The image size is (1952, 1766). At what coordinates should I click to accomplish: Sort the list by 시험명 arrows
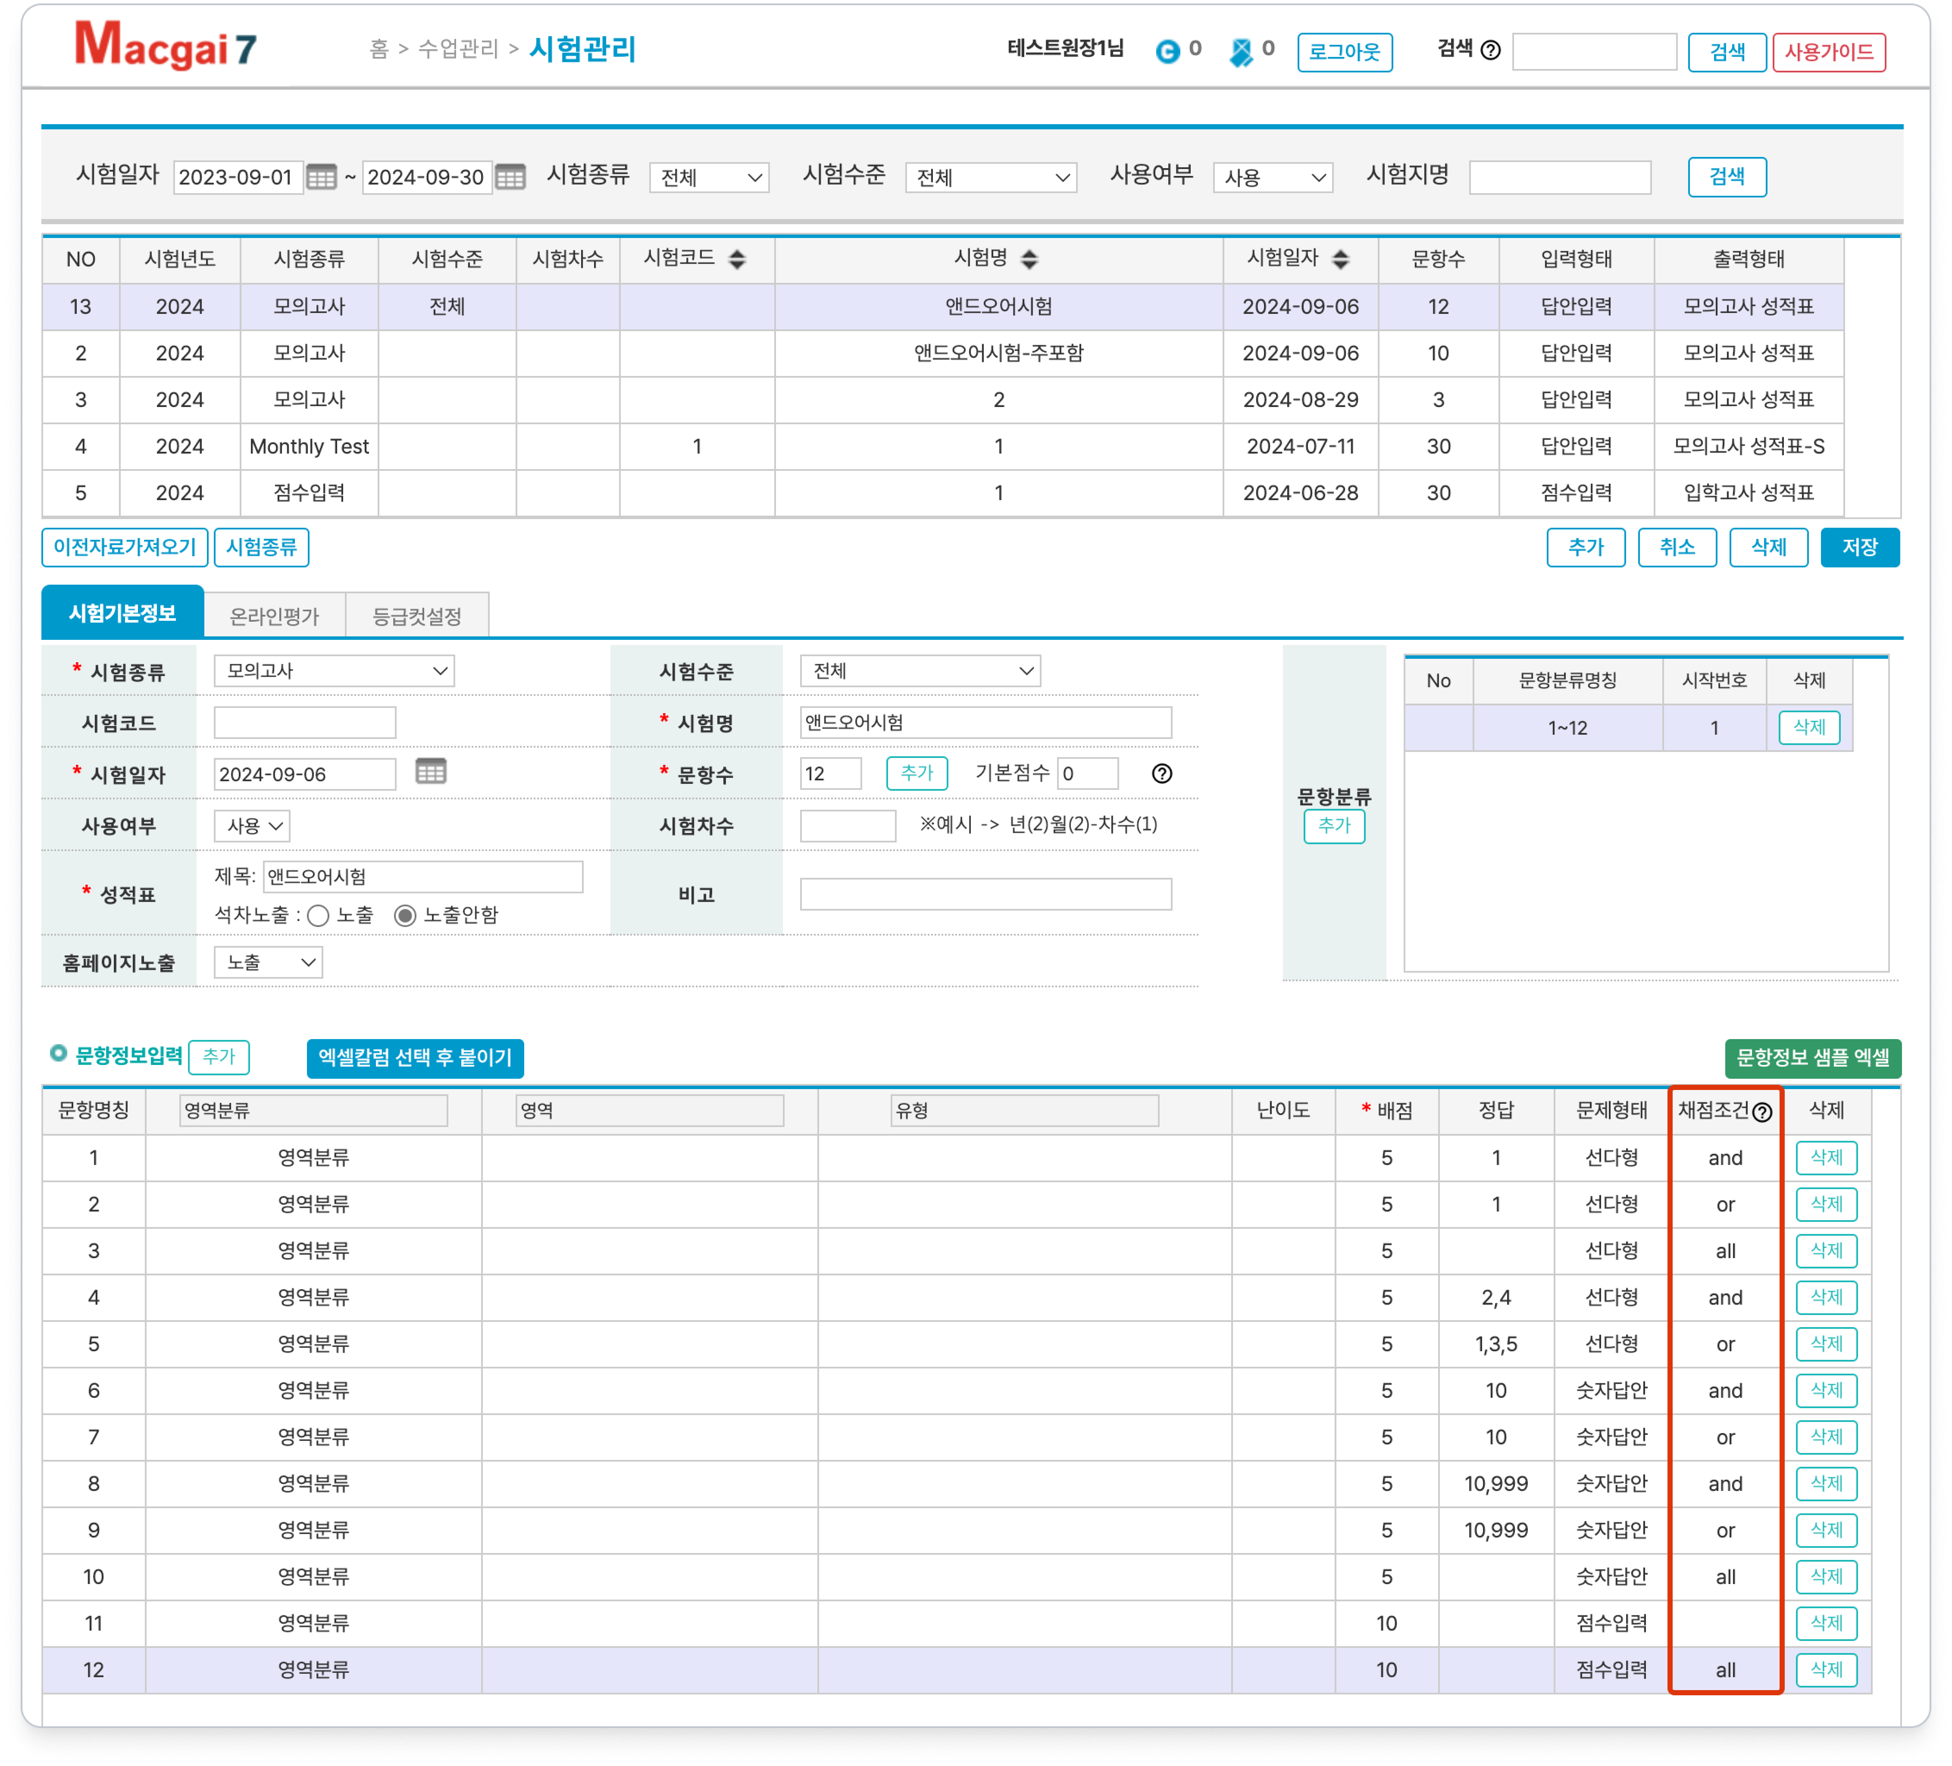click(x=1029, y=259)
